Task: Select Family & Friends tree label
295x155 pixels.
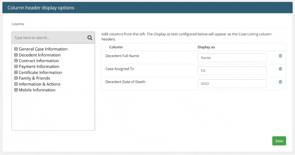Action: pos(35,78)
